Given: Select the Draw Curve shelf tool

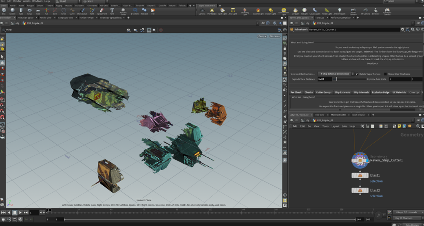Looking at the screenshot, I should (x=82, y=11).
